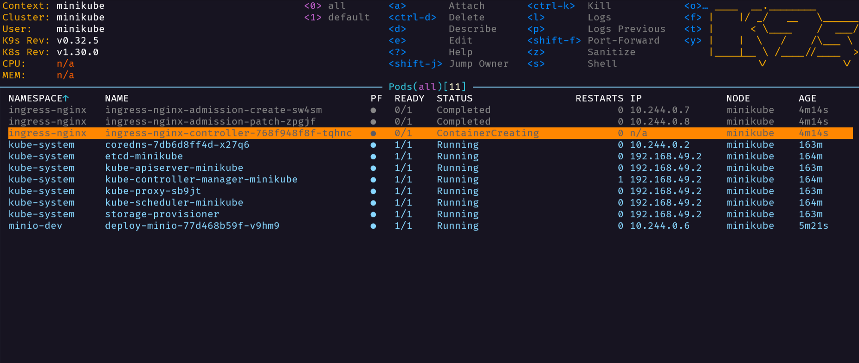The width and height of the screenshot is (859, 363).
Task: Select the kube-scheduler-minikube pod
Action: pyautogui.click(x=431, y=203)
